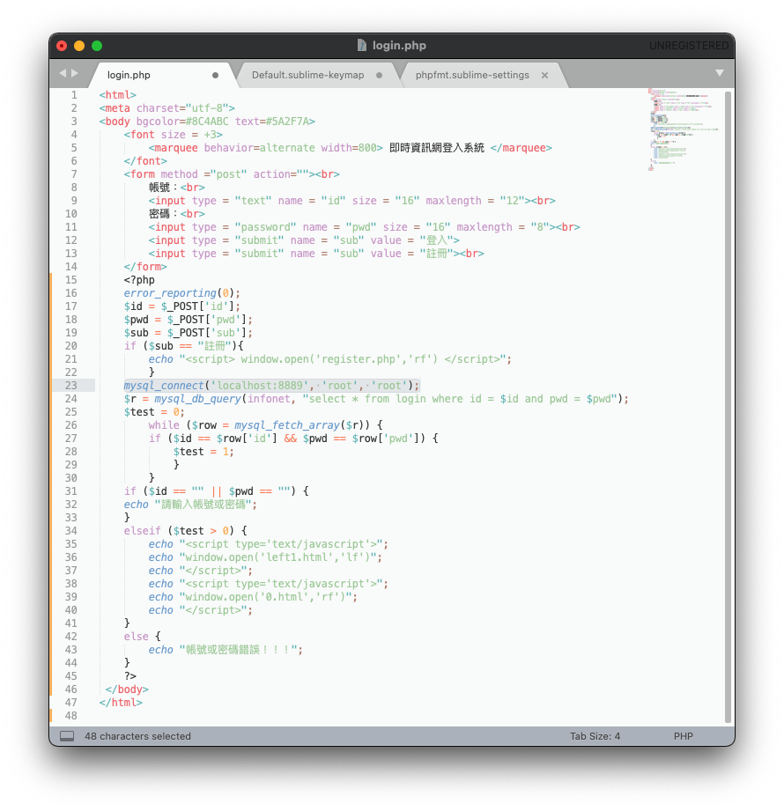Click the vertical scrollbar
784x811 pixels.
[729, 407]
